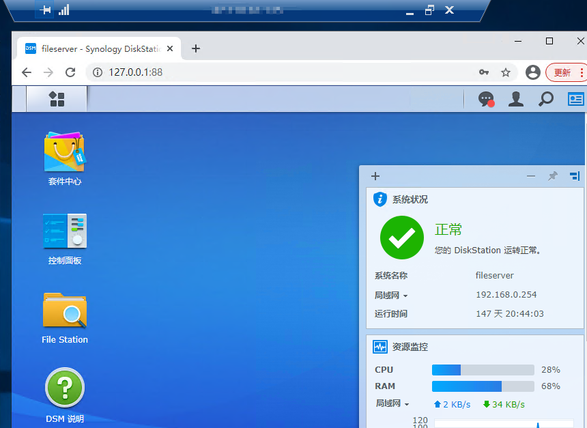The width and height of the screenshot is (587, 428).
Task: Click the RAM usage bar
Action: [x=483, y=386]
